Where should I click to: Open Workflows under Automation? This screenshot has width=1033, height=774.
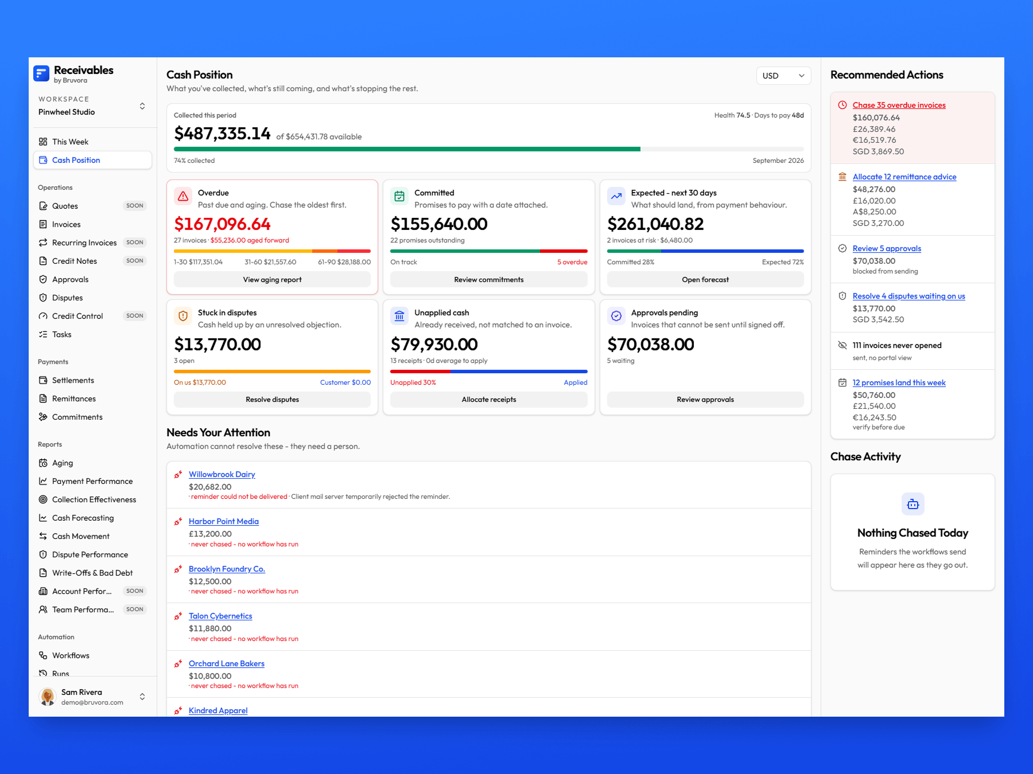coord(92,655)
